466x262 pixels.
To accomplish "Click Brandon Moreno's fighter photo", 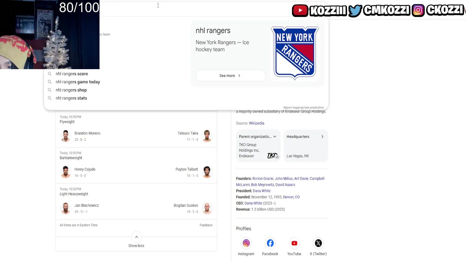I will [x=66, y=136].
